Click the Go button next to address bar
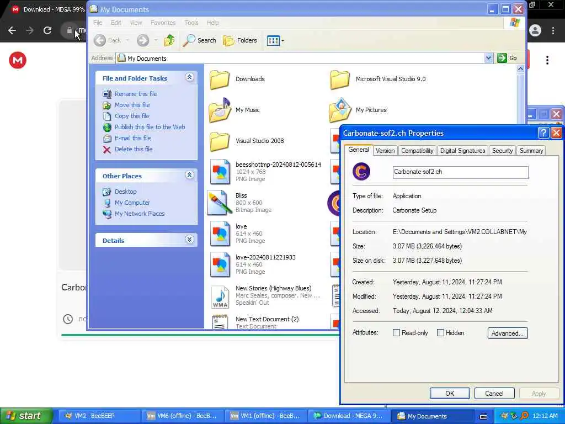 click(x=507, y=58)
